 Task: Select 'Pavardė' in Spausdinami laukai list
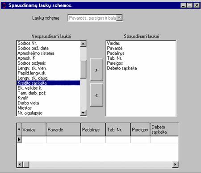coord(141,48)
